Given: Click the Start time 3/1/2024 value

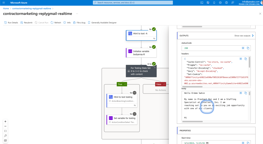Looking at the screenshot, I should coord(196,143).
